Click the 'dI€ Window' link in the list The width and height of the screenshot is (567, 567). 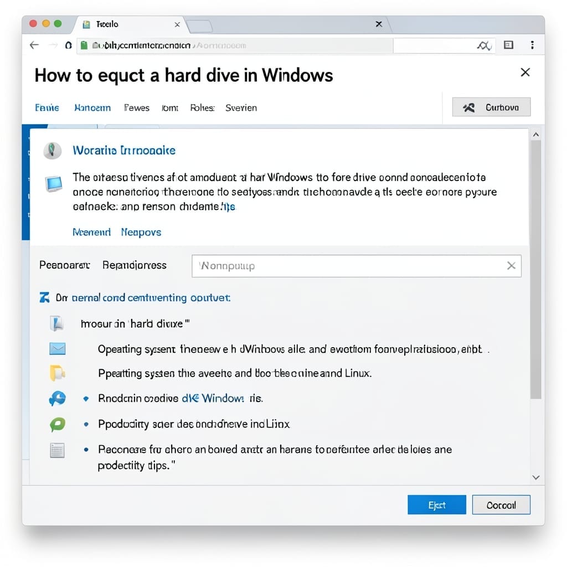coord(213,399)
